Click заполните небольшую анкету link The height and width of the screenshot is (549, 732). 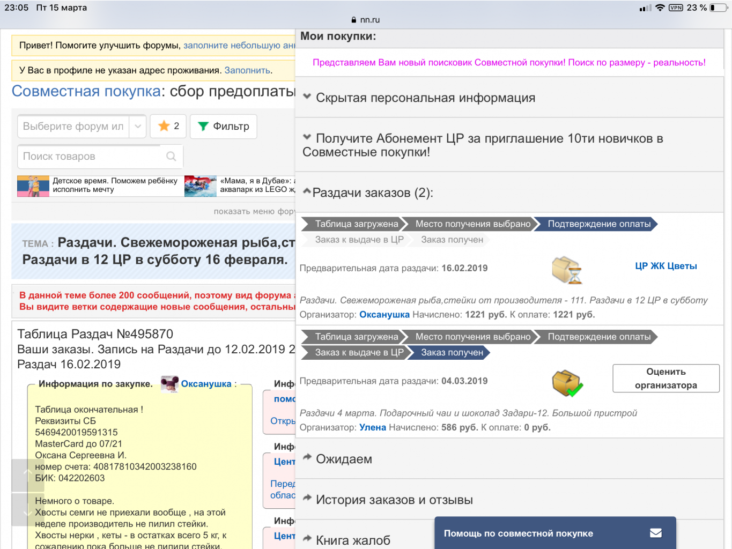pos(239,46)
